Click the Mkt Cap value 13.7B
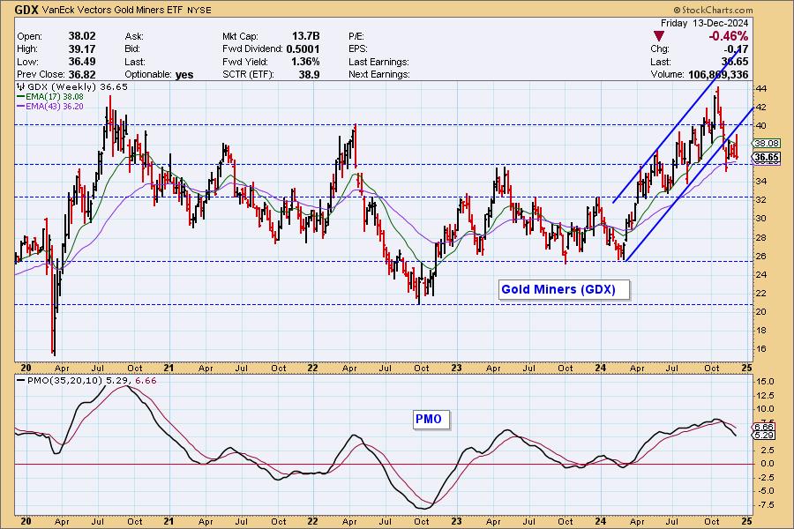 (306, 36)
